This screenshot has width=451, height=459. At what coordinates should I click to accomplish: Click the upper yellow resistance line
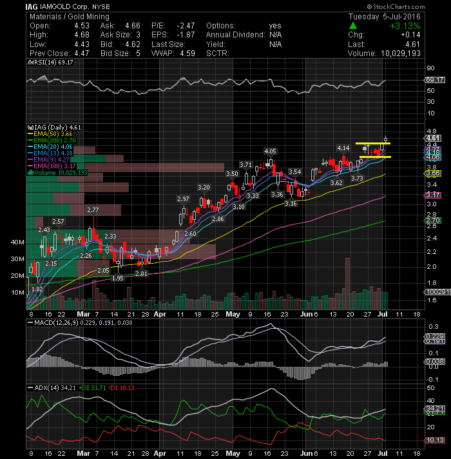click(372, 143)
